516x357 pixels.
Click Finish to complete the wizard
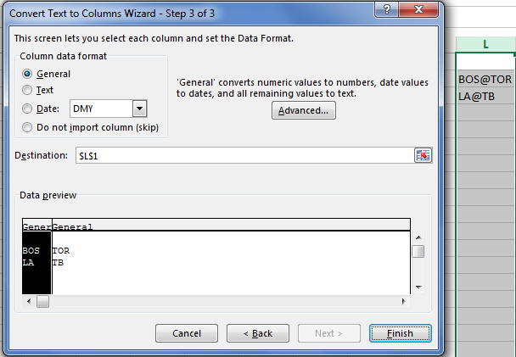(x=401, y=333)
